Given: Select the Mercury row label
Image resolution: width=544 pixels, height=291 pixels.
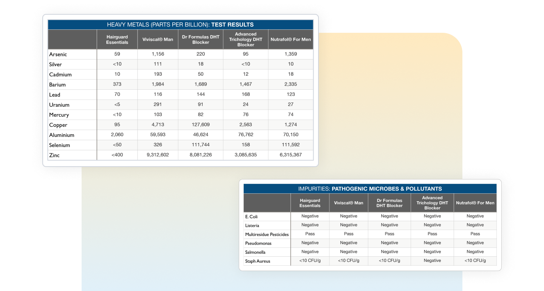Looking at the screenshot, I should pos(59,115).
